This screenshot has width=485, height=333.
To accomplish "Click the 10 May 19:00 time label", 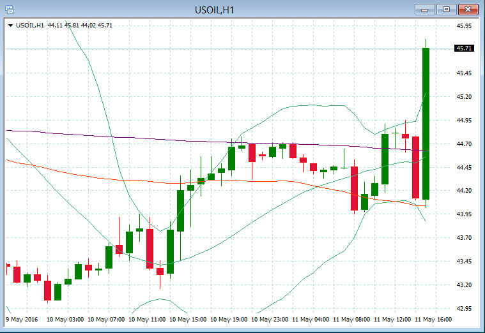I will point(229,320).
